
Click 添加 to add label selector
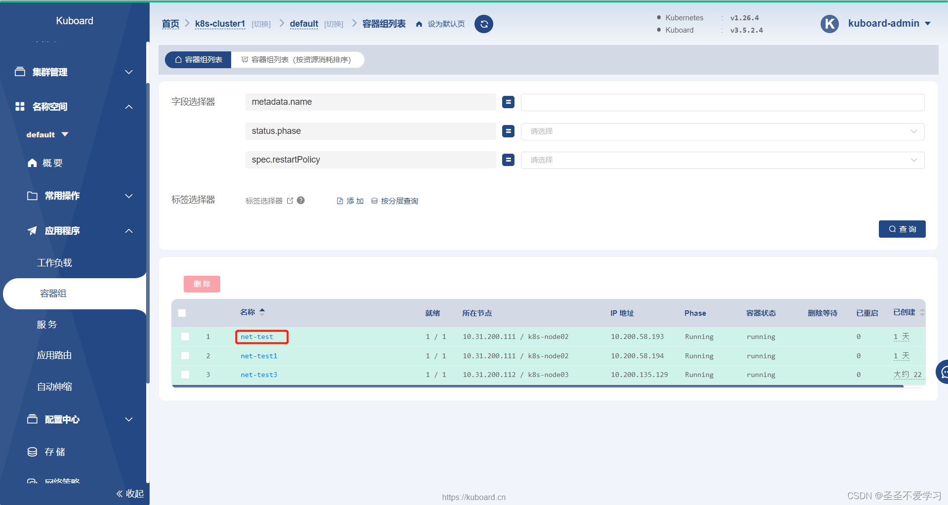[351, 201]
